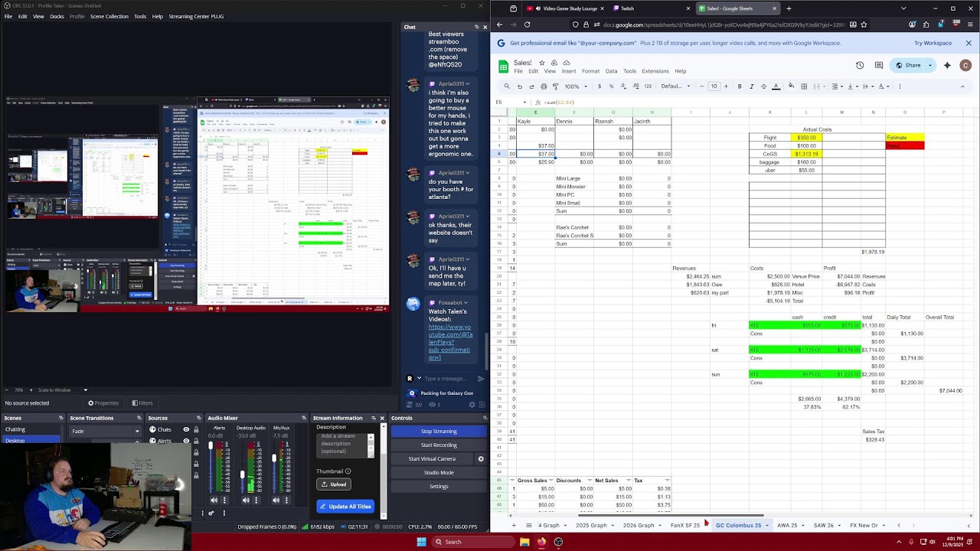Toggle bold formatting in Sheets
980x551 pixels.
tap(740, 86)
